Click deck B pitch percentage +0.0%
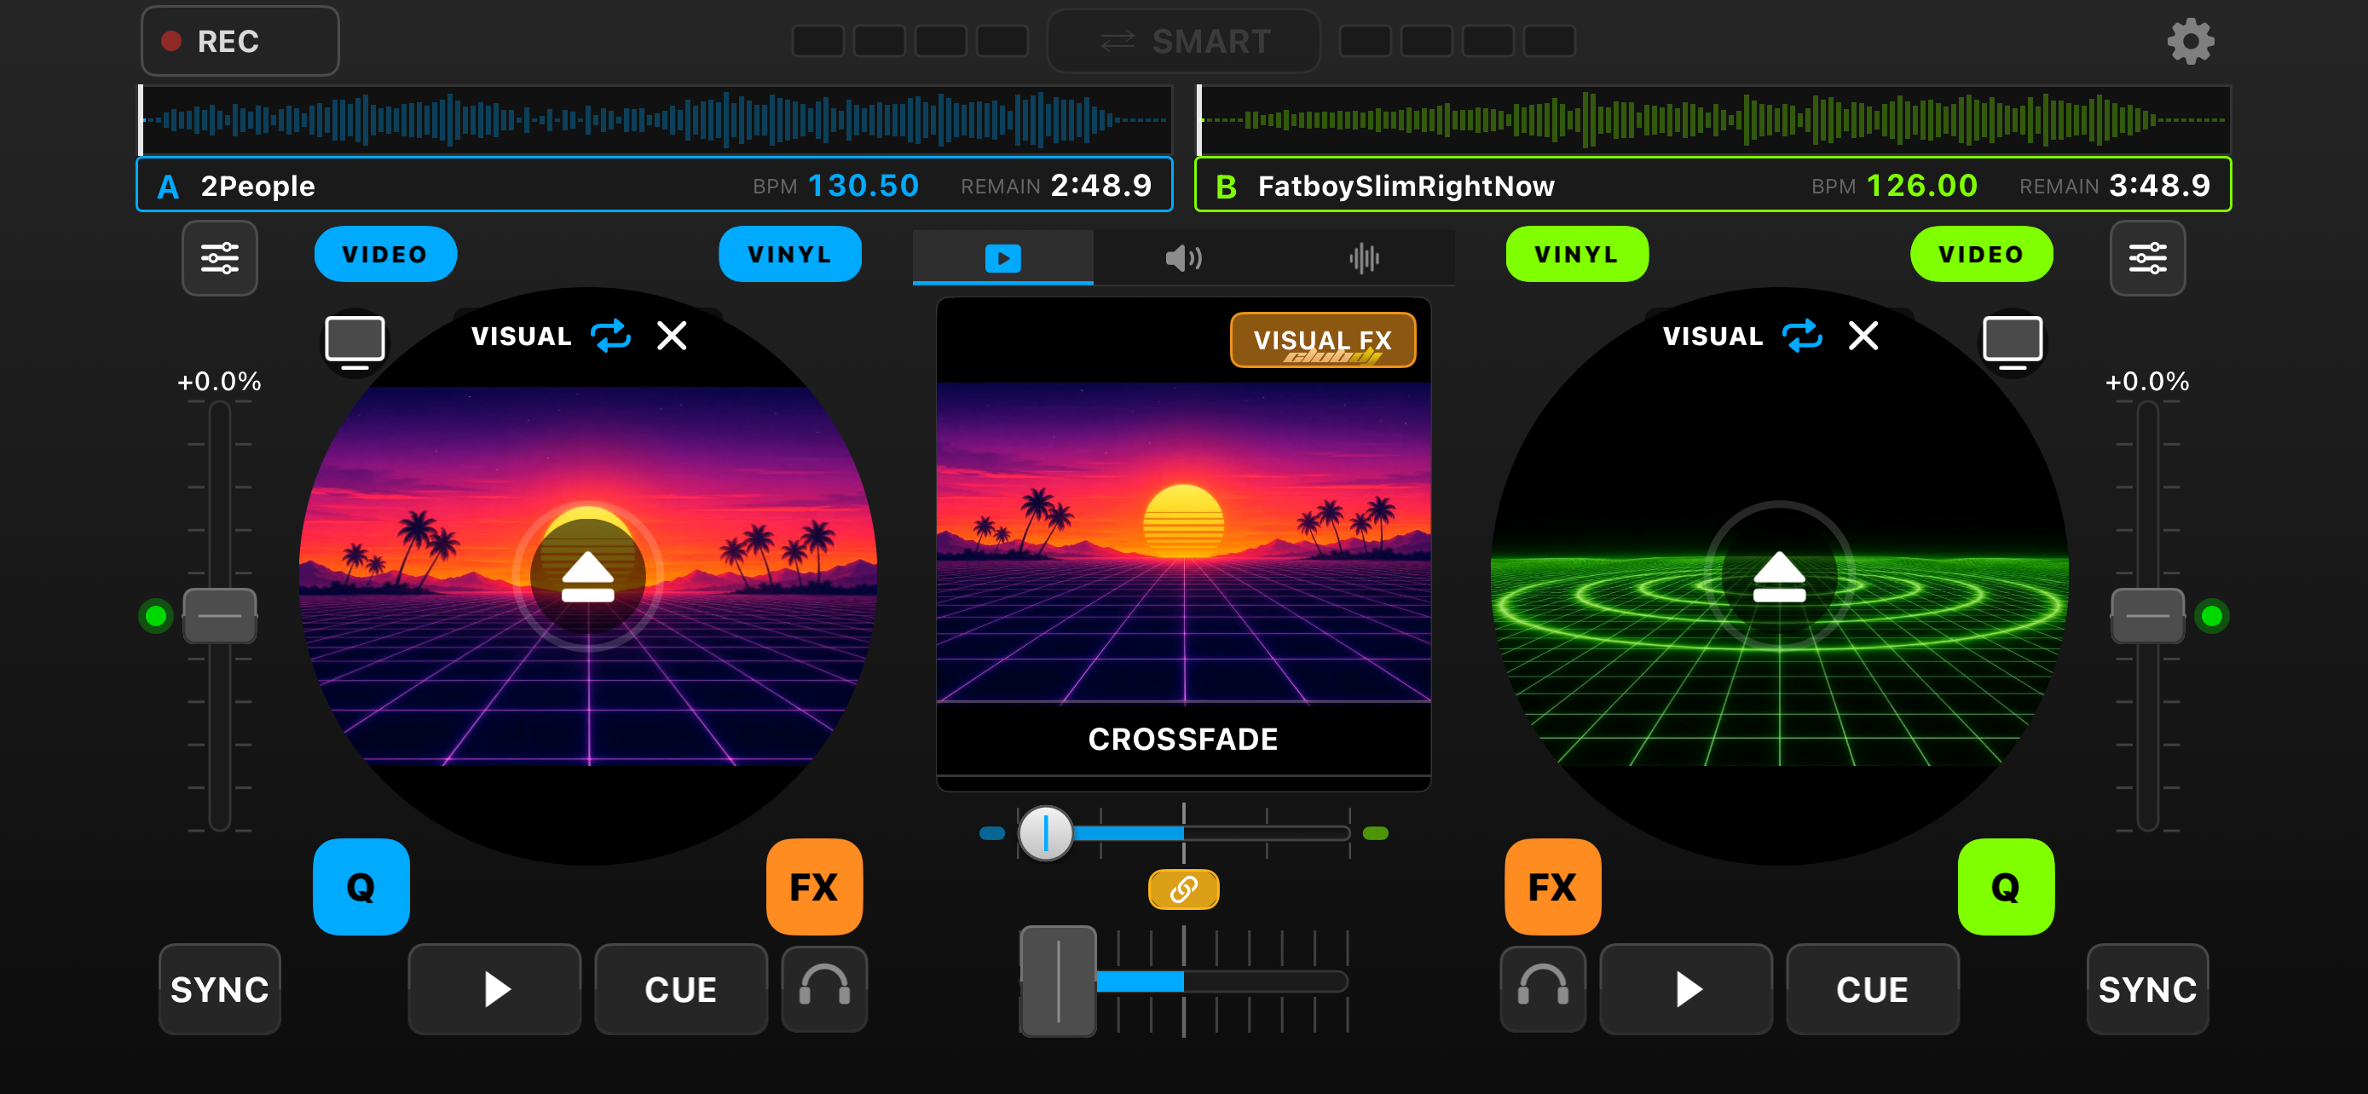This screenshot has height=1094, width=2368. tap(2147, 381)
